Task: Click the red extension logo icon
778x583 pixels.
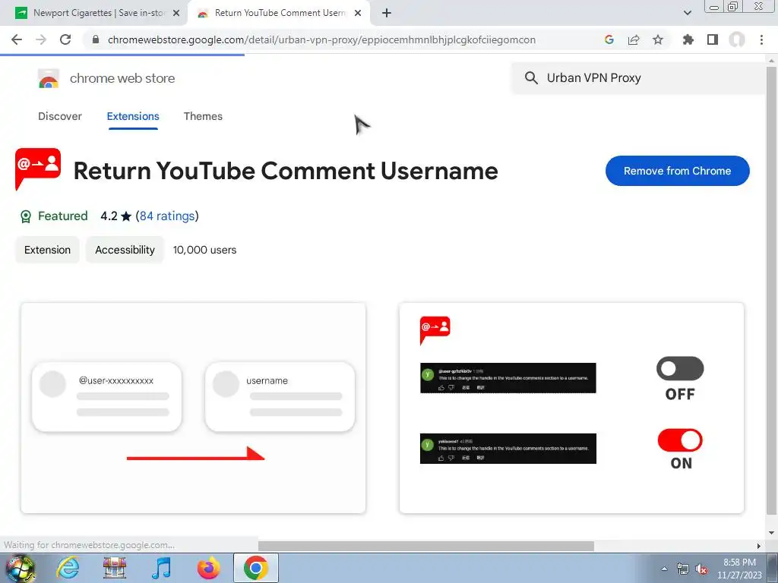Action: point(38,169)
